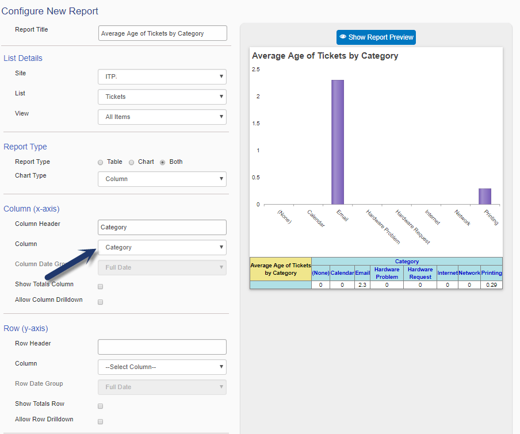Enable the Show Totals Column checkbox
520x434 pixels.
[101, 286]
